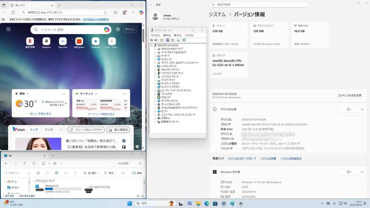
Task: Go up one level in File Explorer
Action: point(24,163)
